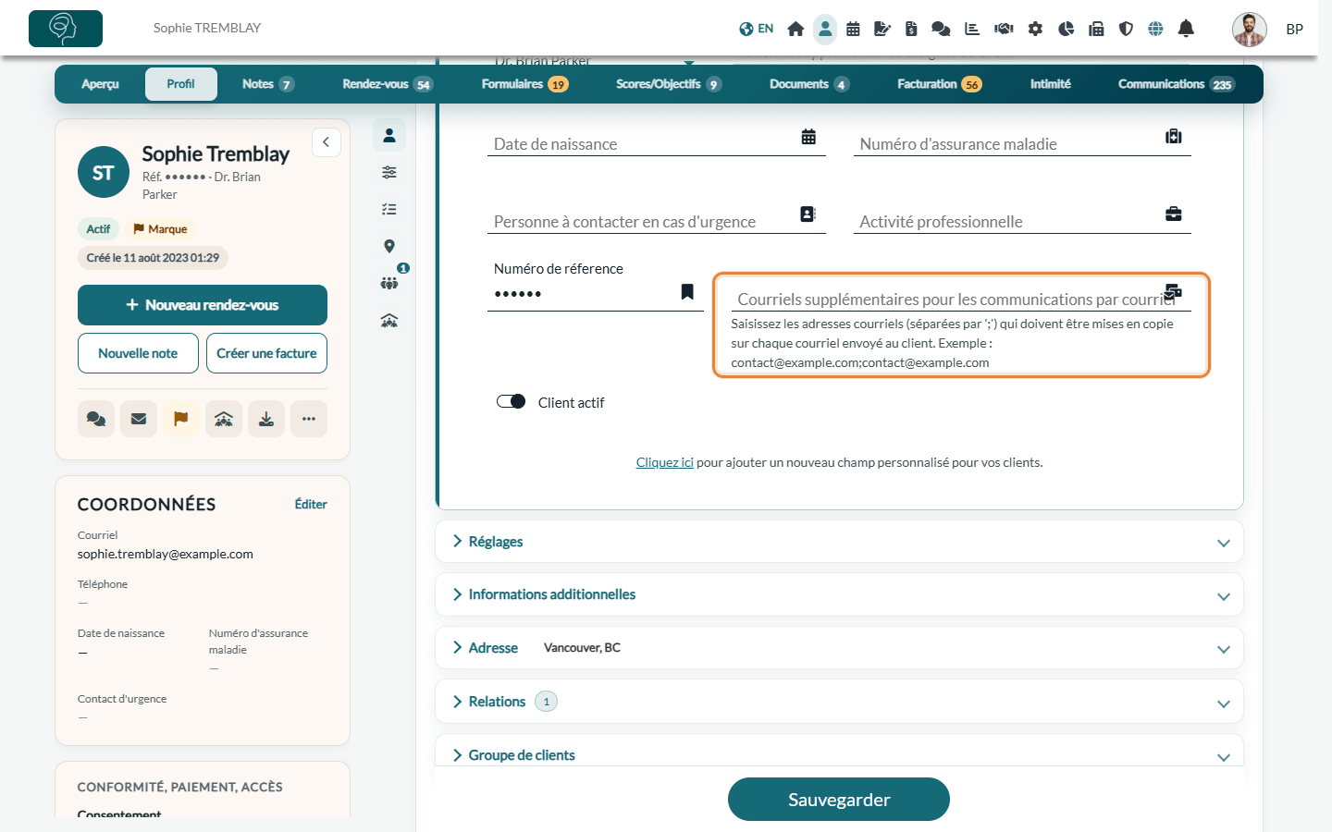Open the handshake icon in top bar
The height and width of the screenshot is (832, 1332).
pyautogui.click(x=1004, y=29)
